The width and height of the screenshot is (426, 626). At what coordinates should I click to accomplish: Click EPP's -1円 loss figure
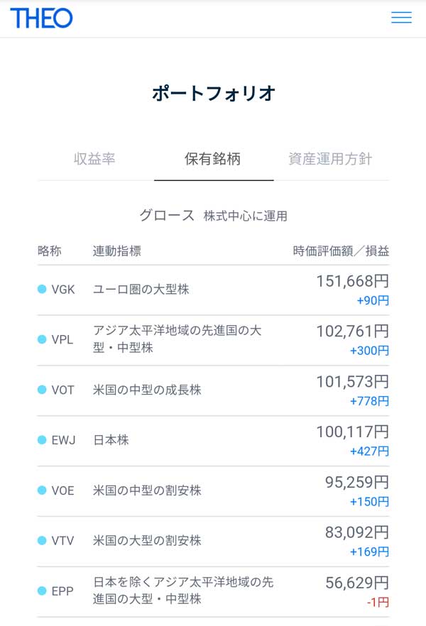coord(378,603)
